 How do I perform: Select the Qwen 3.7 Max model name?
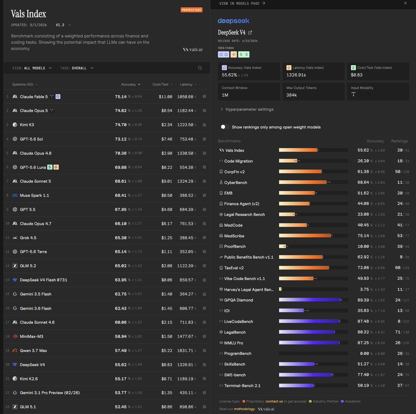pyautogui.click(x=34, y=350)
